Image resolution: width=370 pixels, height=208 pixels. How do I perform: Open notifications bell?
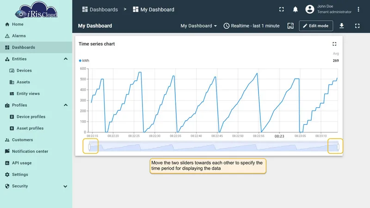(x=295, y=9)
